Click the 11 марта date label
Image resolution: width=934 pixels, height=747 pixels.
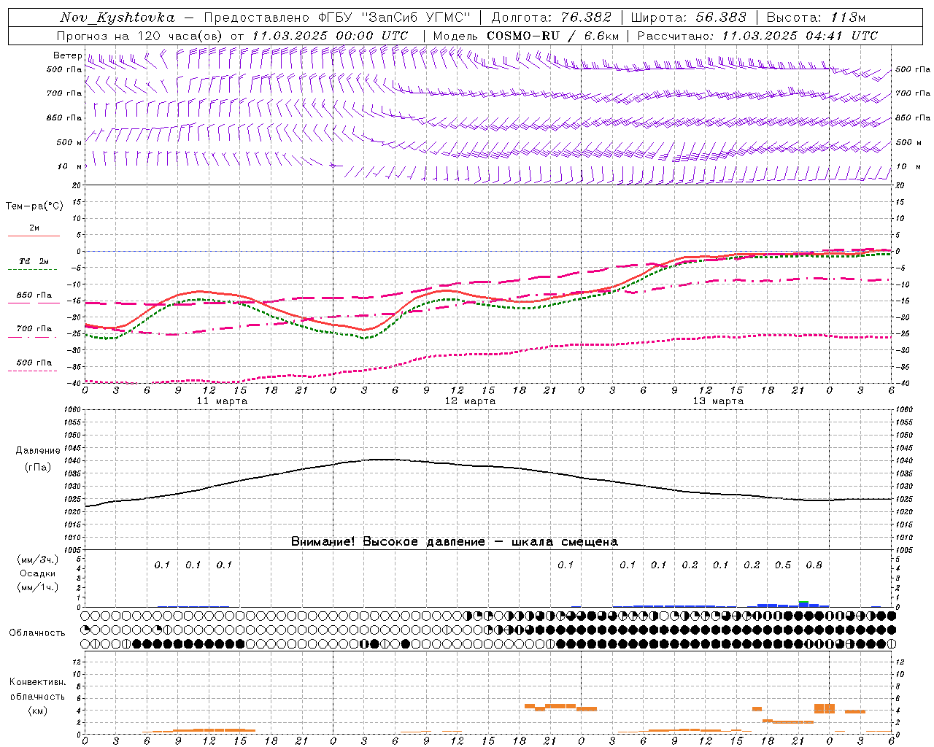click(x=222, y=401)
